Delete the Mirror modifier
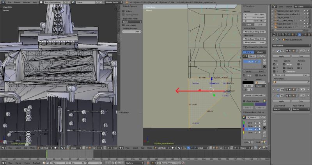Image resolution: width=312 pixels, height=165 pixels. (x=308, y=51)
